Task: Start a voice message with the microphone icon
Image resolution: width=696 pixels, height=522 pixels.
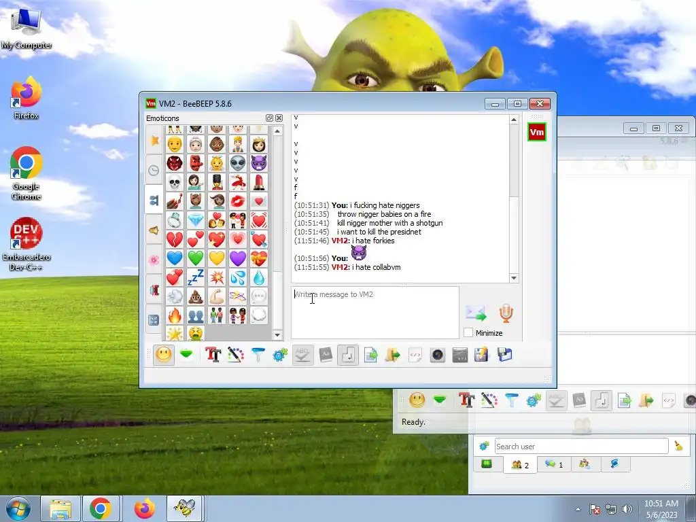Action: coord(506,313)
